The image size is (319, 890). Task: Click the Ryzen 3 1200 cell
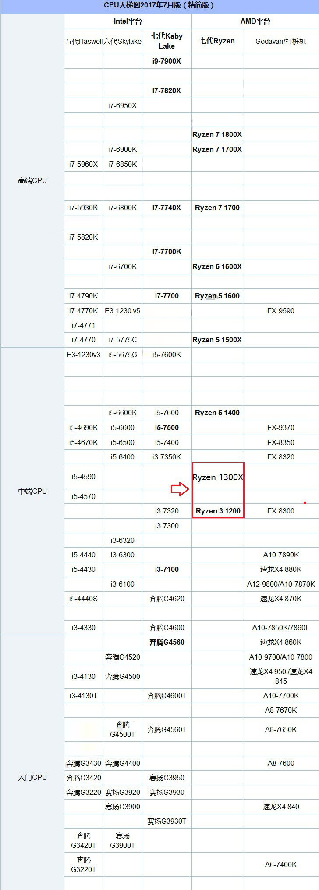click(x=218, y=511)
